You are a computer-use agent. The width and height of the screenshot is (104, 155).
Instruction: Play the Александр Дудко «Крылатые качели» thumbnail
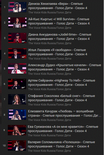coord(17,68)
